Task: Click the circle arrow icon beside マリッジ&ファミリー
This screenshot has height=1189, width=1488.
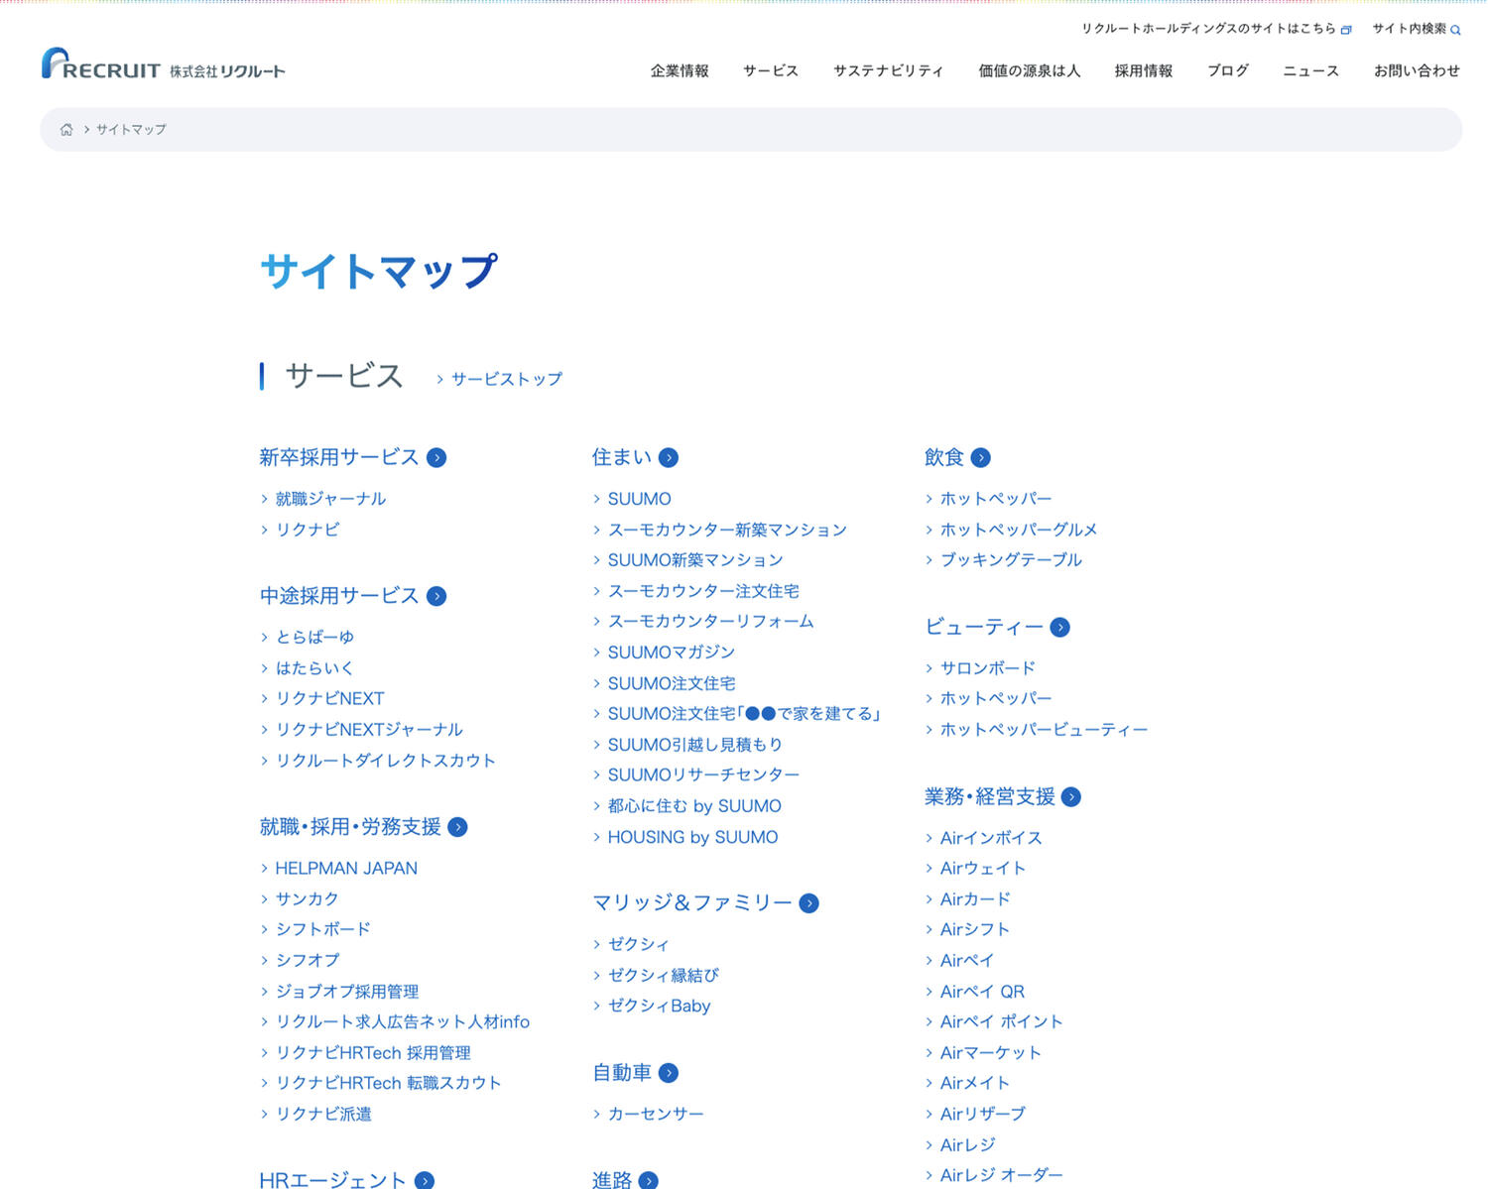Action: [x=809, y=903]
